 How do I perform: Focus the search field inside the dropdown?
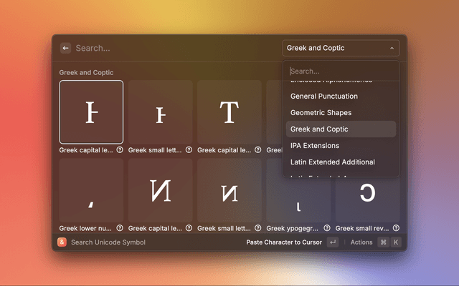click(341, 71)
